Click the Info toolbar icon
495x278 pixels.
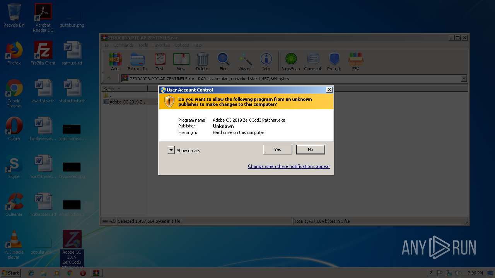coord(266,62)
